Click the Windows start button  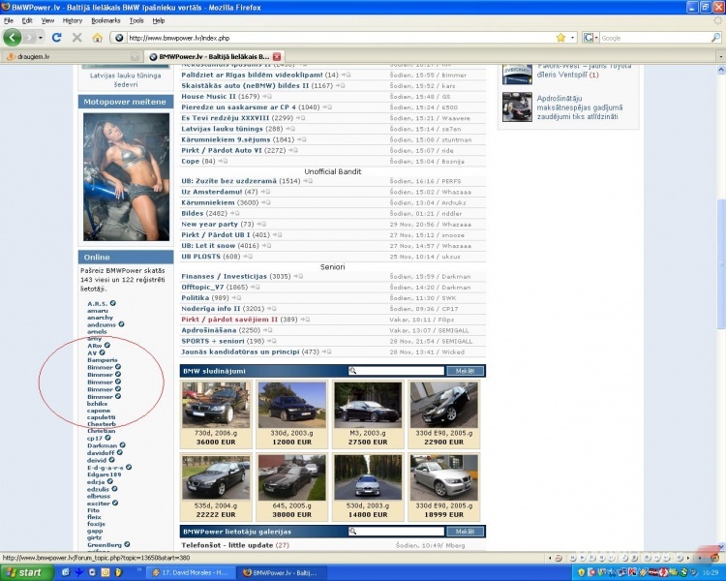[27, 572]
